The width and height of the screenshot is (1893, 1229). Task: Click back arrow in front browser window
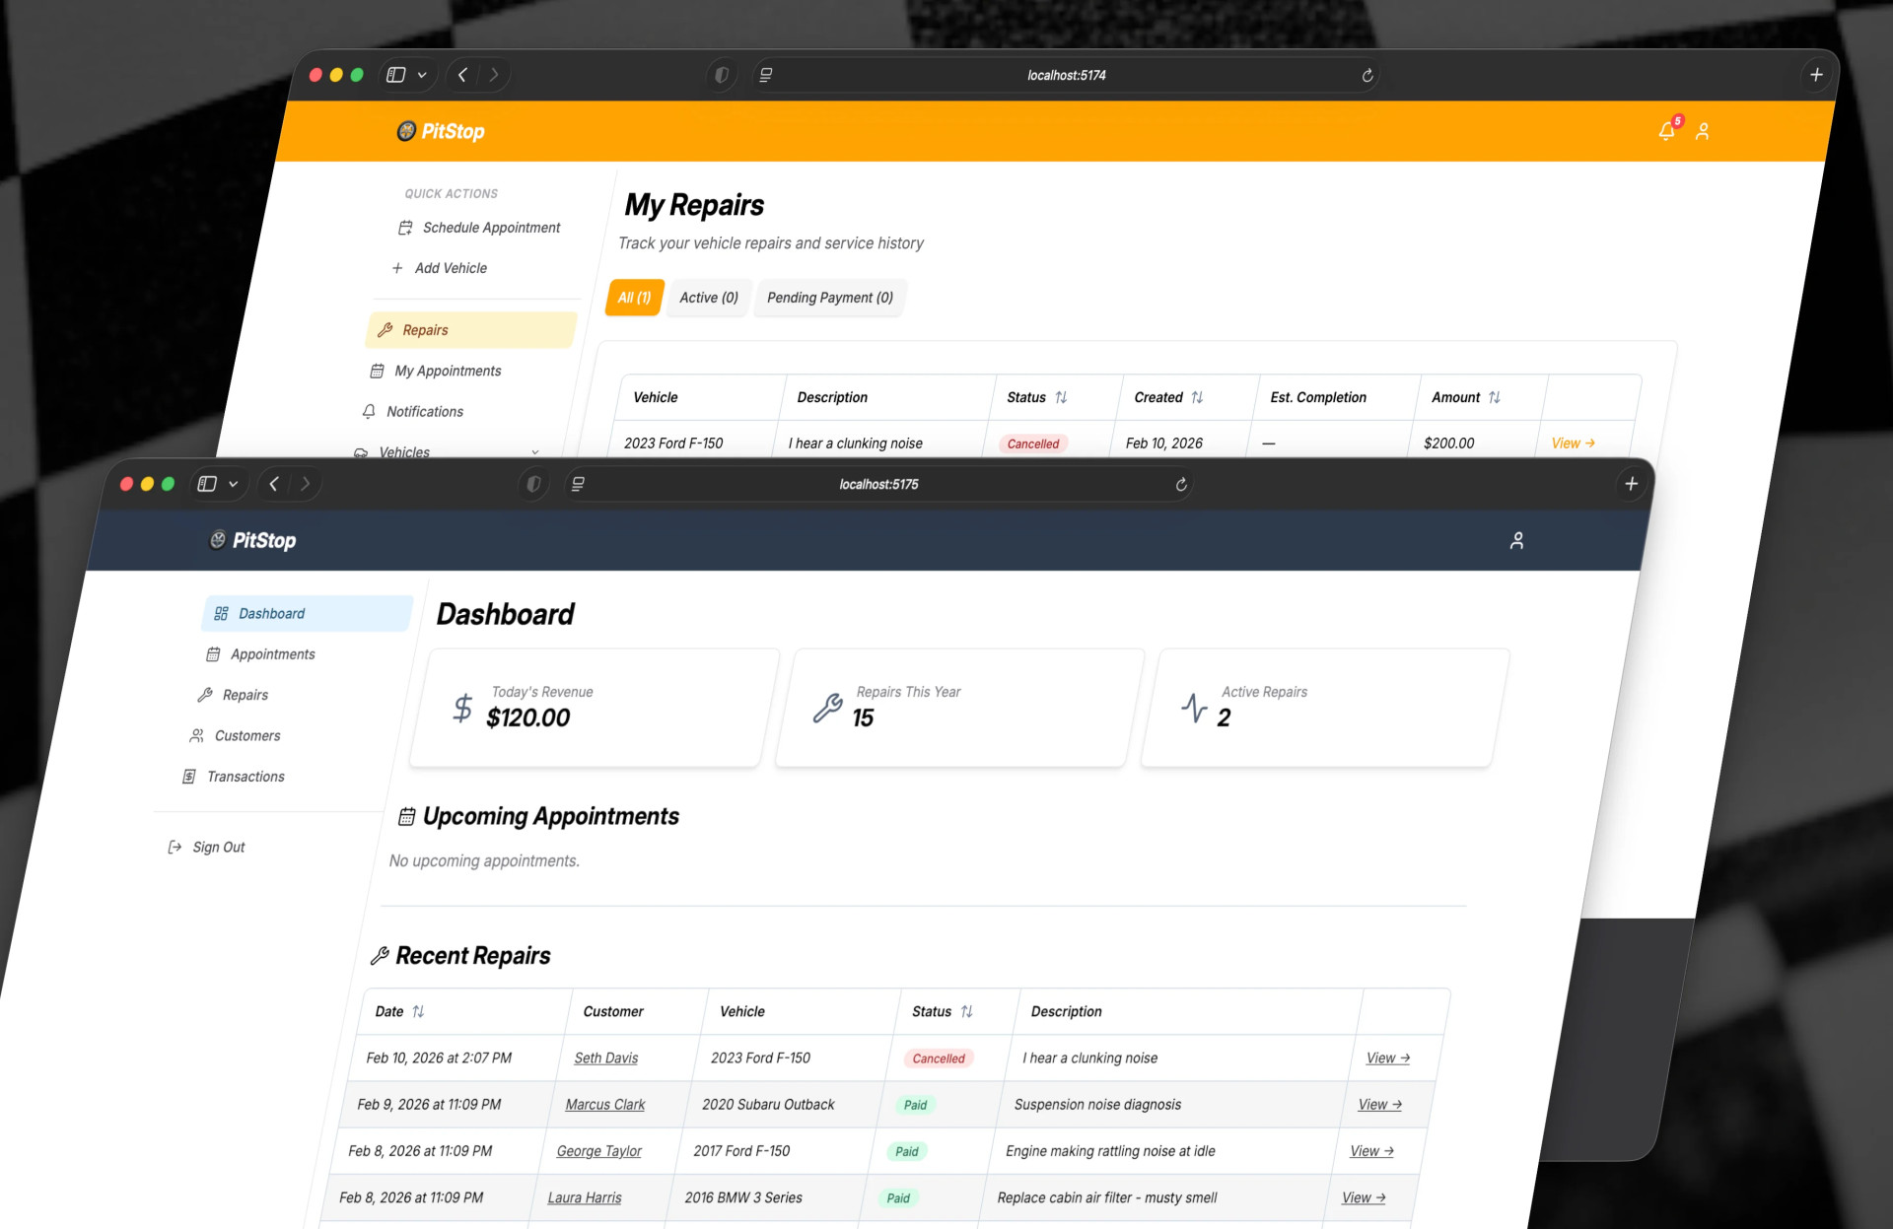(x=275, y=483)
